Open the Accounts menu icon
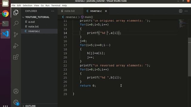Viewport: 191px width, 107px height. [x=16, y=91]
